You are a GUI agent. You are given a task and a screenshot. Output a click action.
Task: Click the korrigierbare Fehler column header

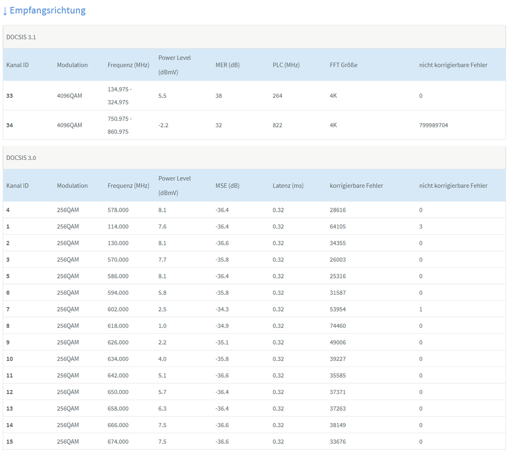(x=356, y=185)
